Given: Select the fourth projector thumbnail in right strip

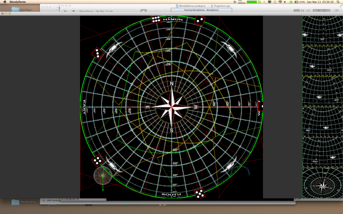Looking at the screenshot, I should 322,122.
